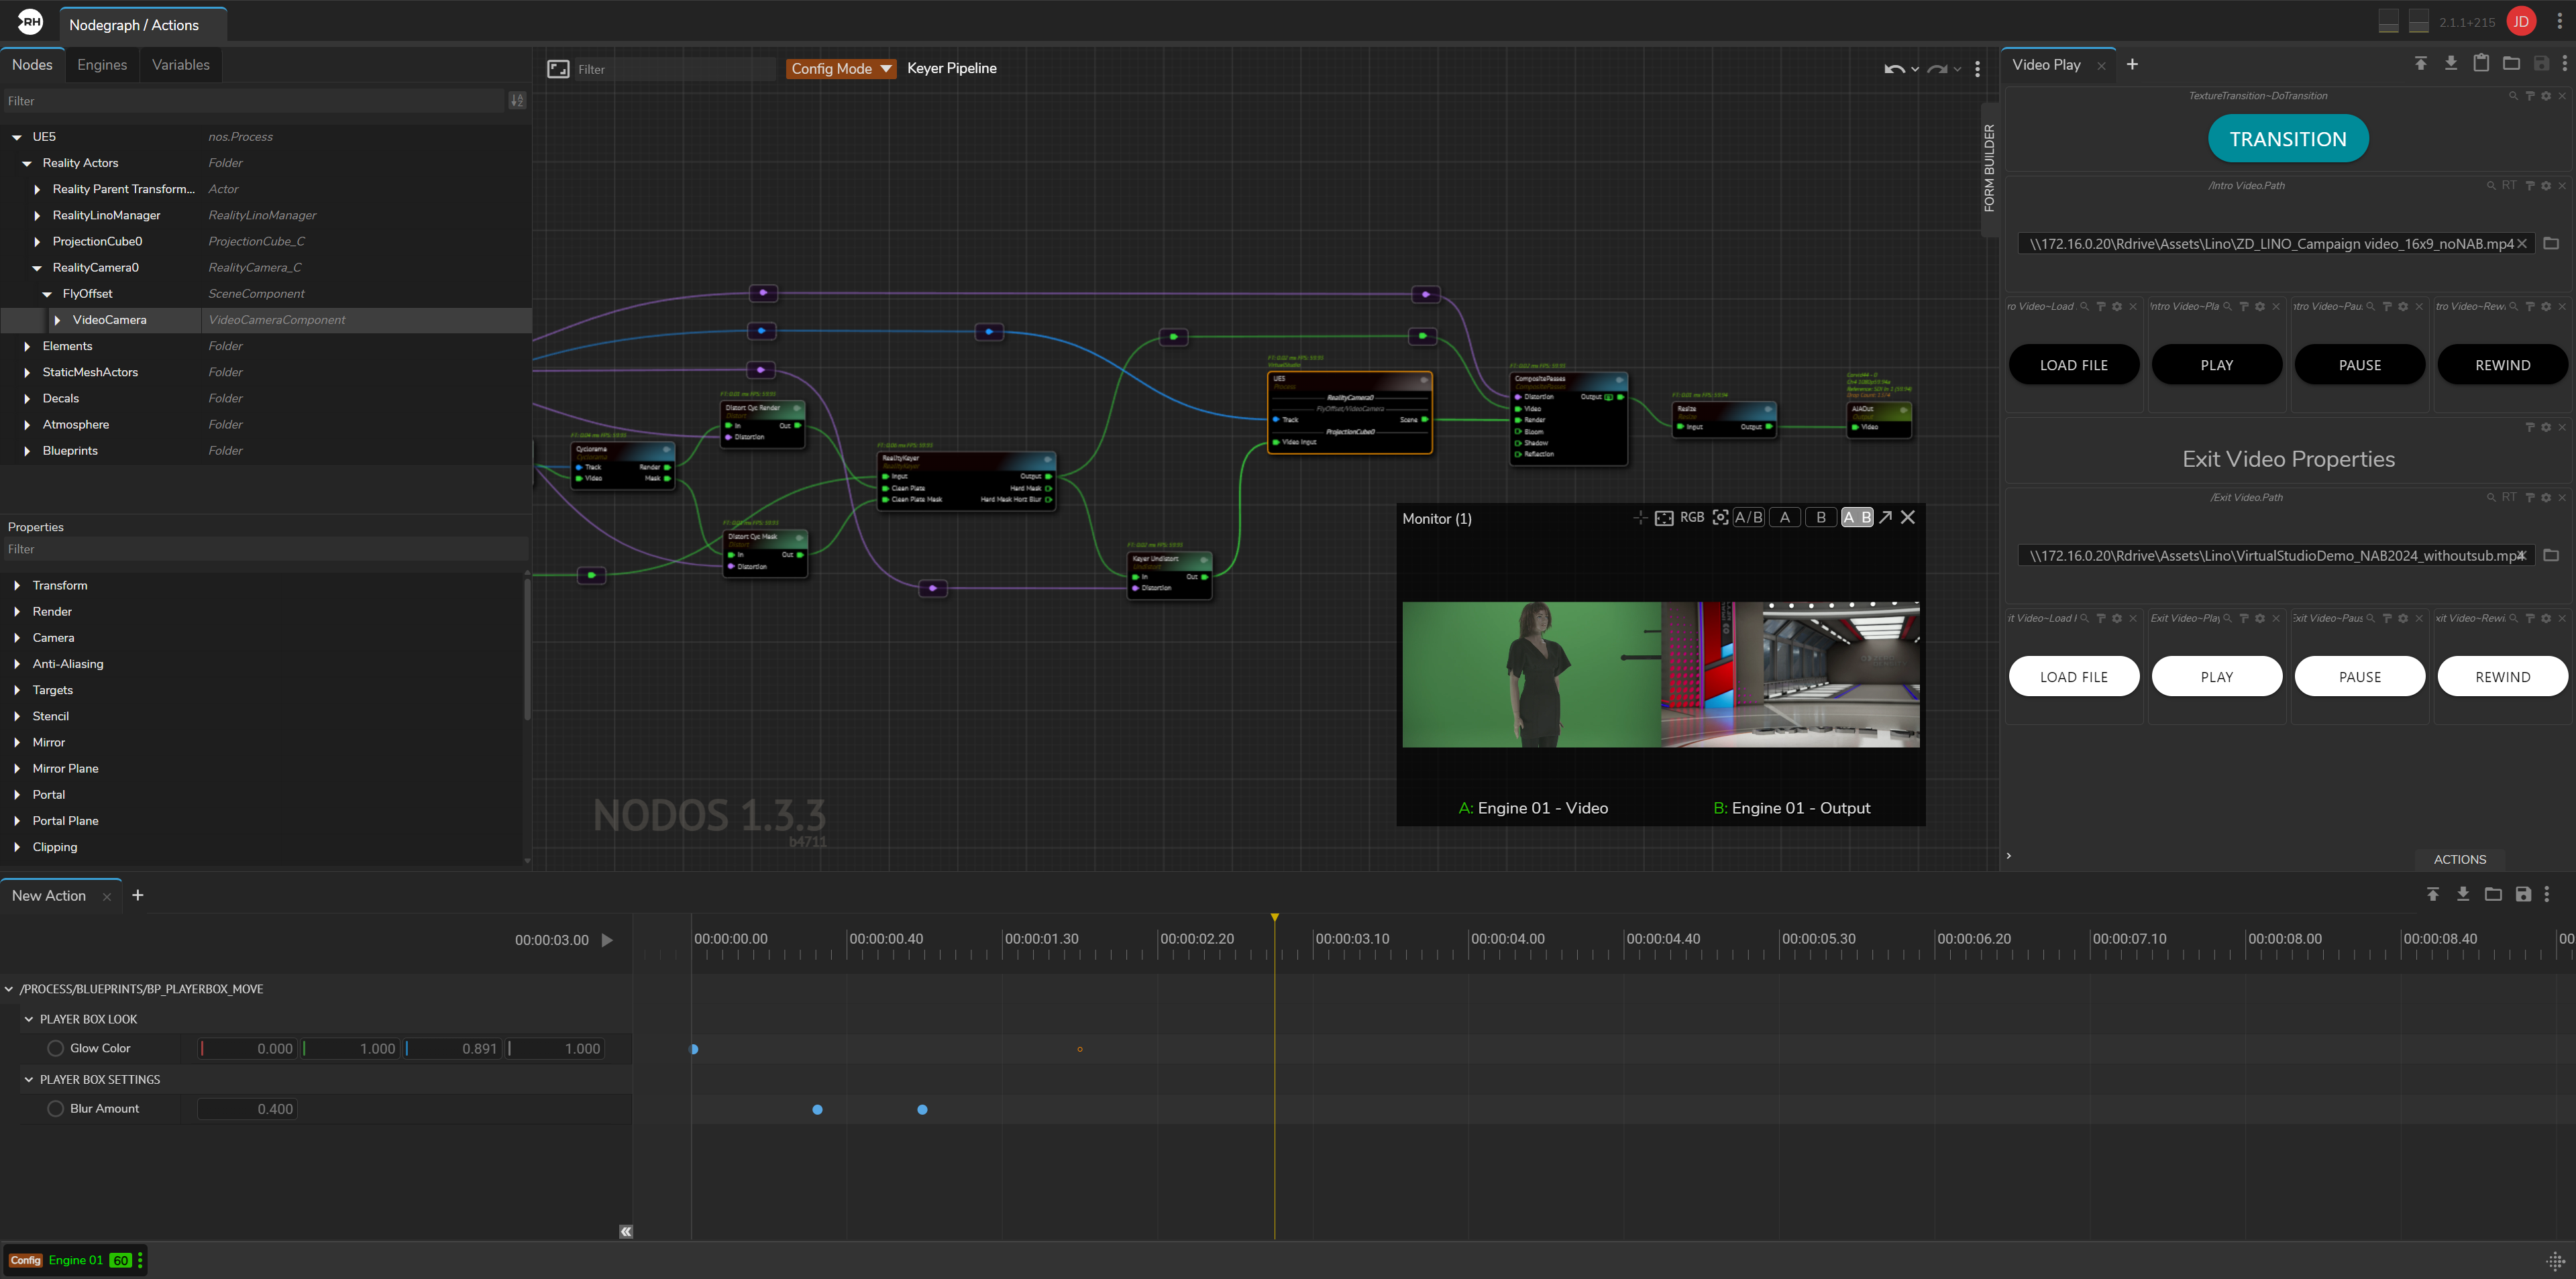Viewport: 2576px width, 1279px height.
Task: Click the focus capture icon in Monitor toolbar
Action: [1720, 517]
